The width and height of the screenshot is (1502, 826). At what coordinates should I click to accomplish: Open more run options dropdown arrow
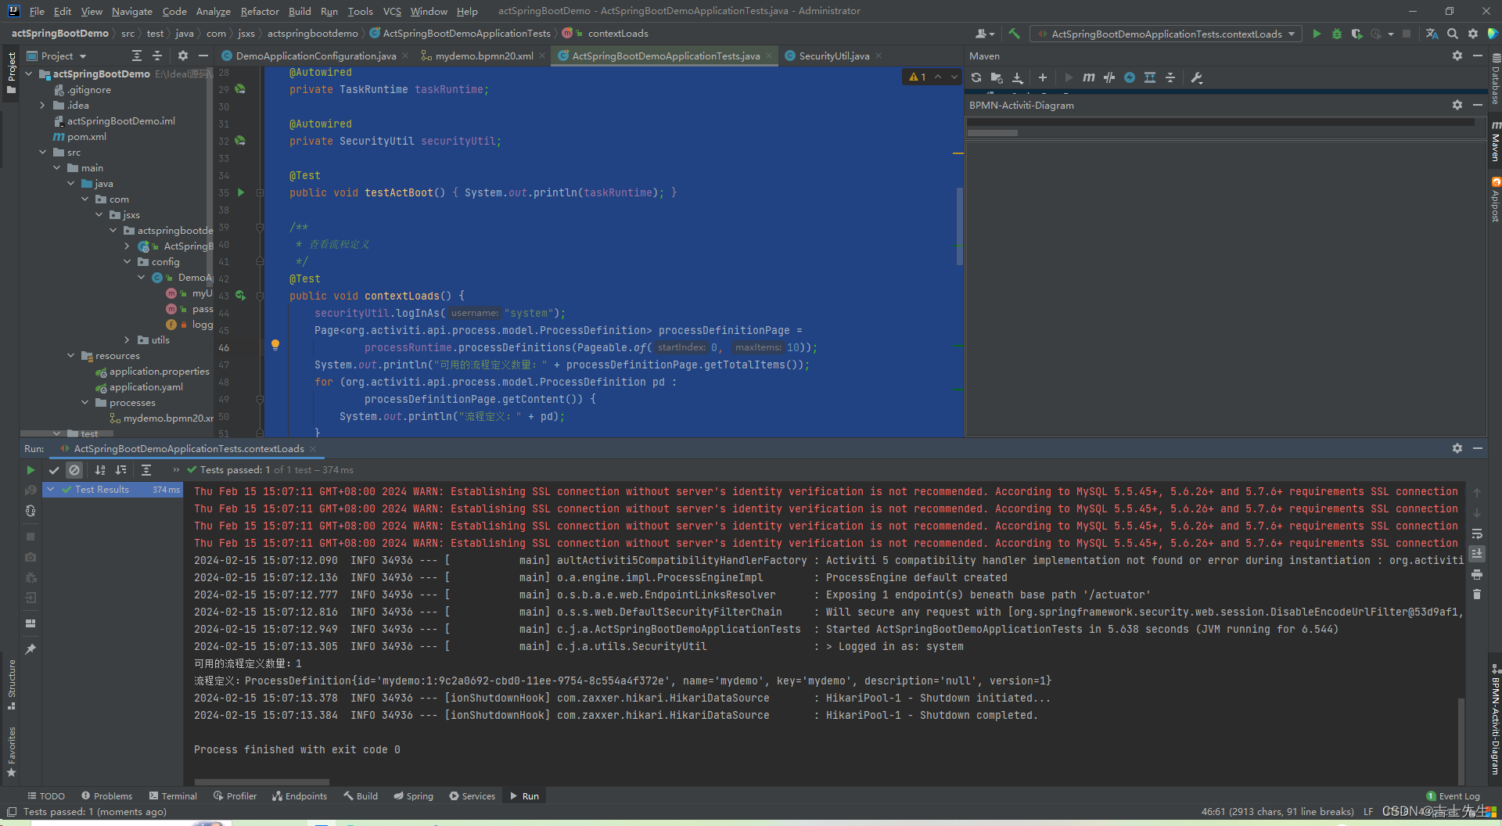click(1390, 34)
